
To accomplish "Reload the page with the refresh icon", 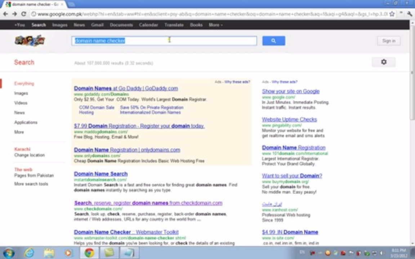I will click(23, 14).
